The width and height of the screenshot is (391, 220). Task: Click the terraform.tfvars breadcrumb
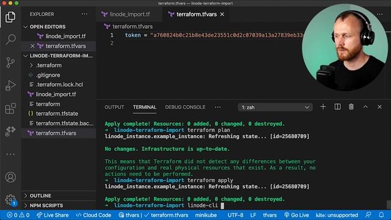pos(132,26)
